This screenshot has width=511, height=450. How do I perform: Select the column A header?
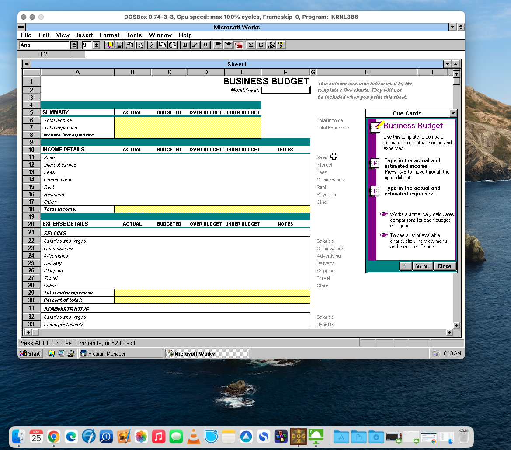(x=77, y=73)
